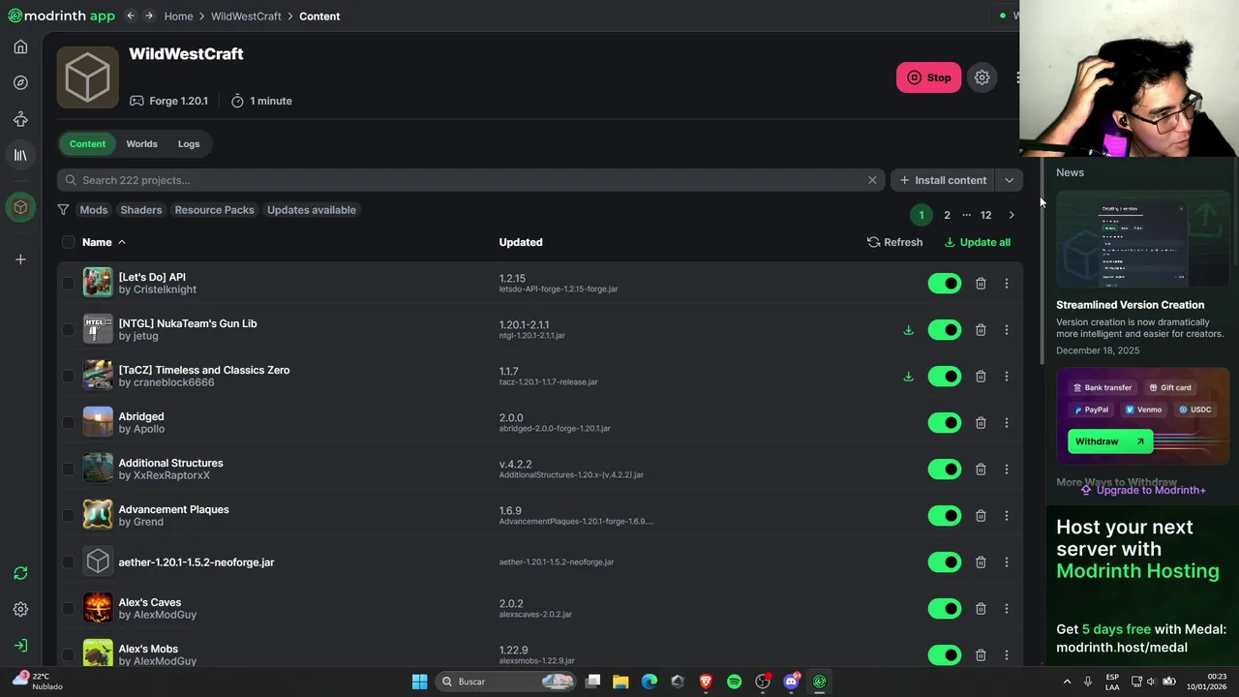
Task: Open the Home icon in the sidebar
Action: [20, 46]
